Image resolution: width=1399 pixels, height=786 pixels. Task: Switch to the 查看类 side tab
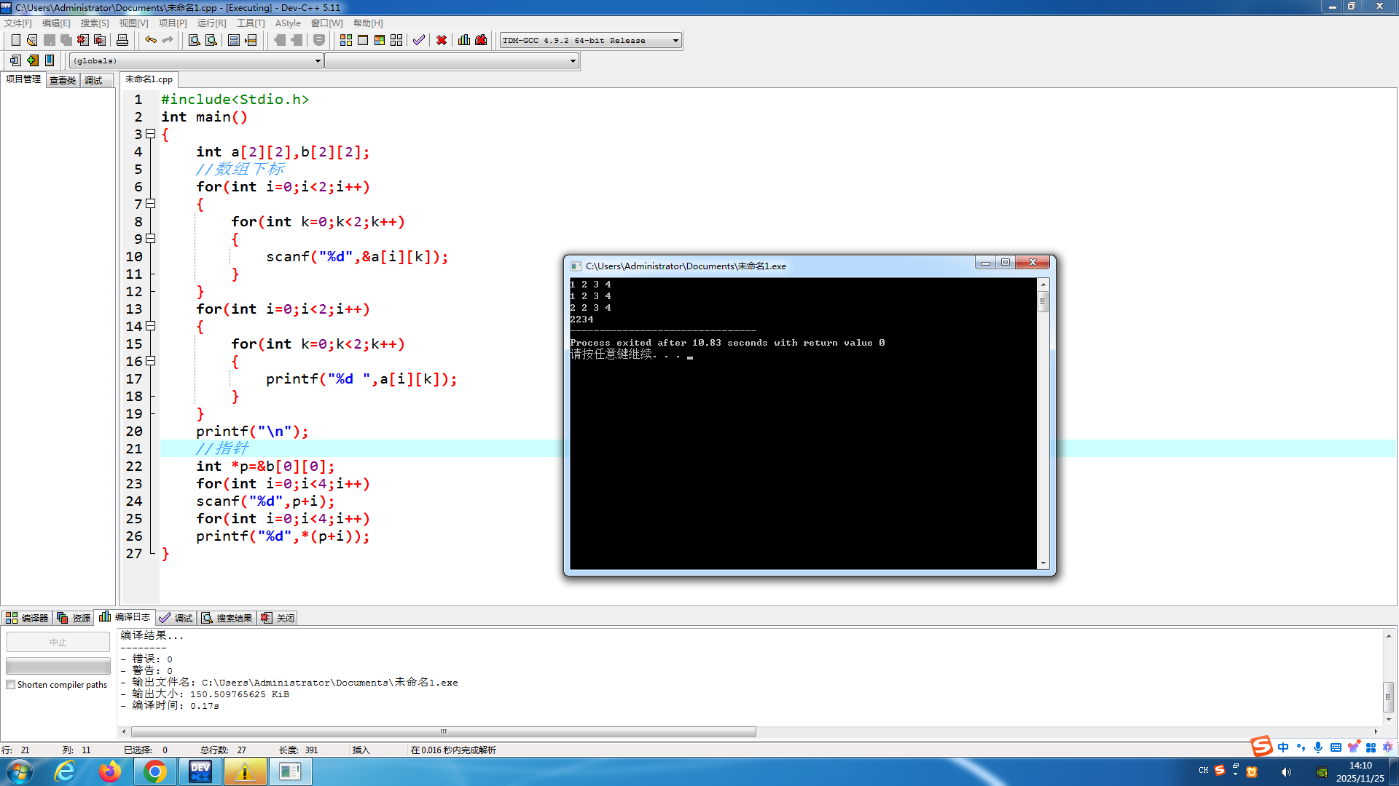coord(63,80)
